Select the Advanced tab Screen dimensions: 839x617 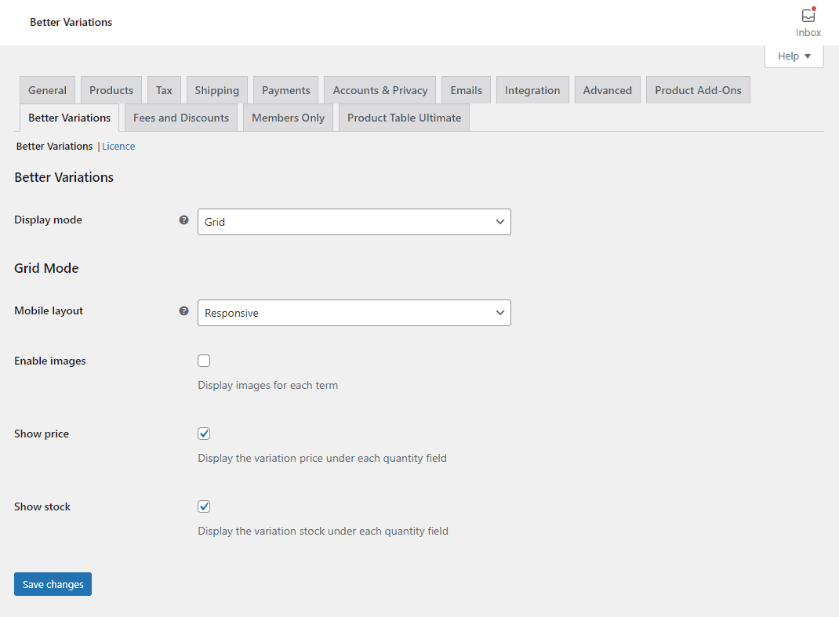[x=608, y=90]
